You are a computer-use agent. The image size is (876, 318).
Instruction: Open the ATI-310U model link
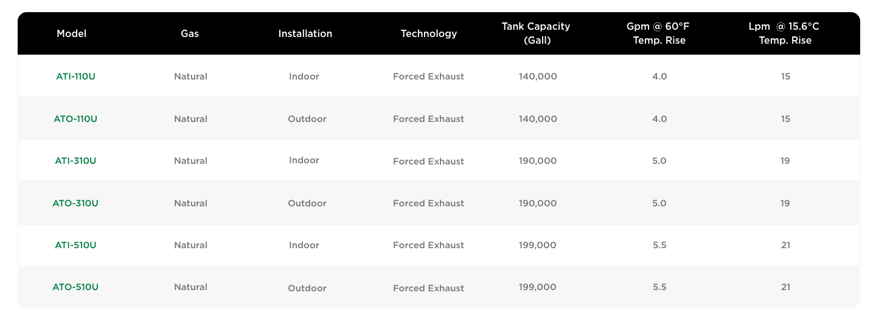click(x=75, y=161)
